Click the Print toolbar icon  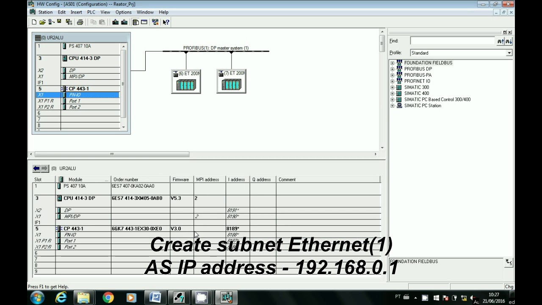click(80, 22)
